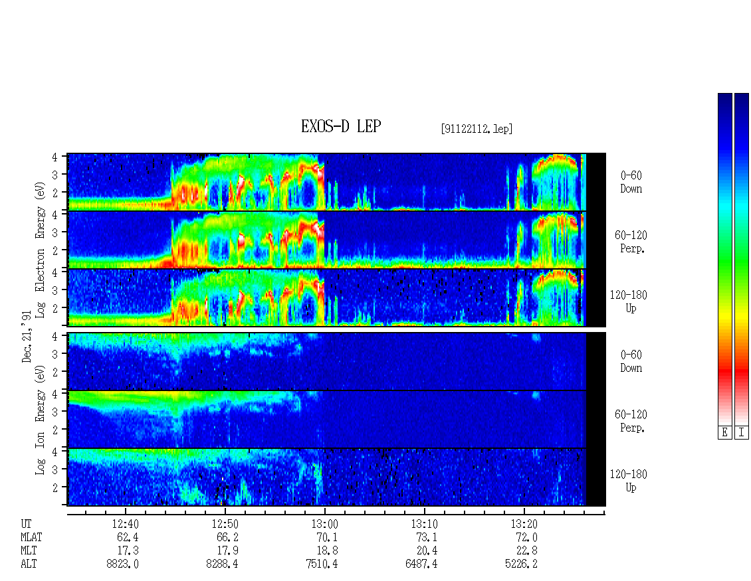
Task: Click the ALT value 5226.2
Action: point(521,564)
